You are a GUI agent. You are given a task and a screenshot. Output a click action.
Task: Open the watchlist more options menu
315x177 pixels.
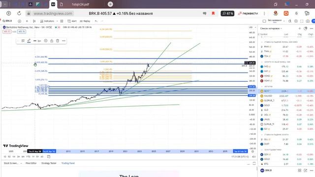[312, 29]
